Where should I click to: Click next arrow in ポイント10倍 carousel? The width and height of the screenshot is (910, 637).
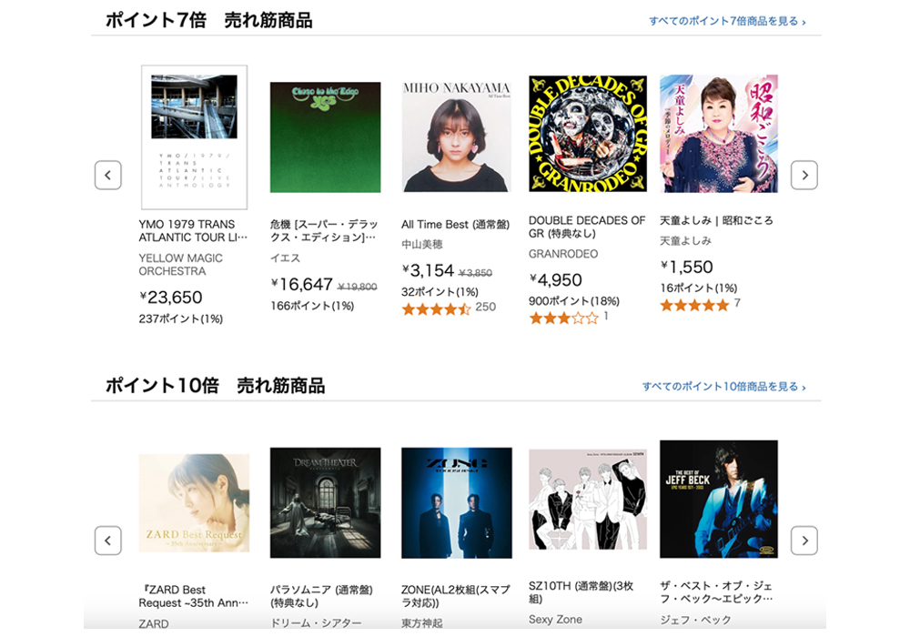click(804, 541)
